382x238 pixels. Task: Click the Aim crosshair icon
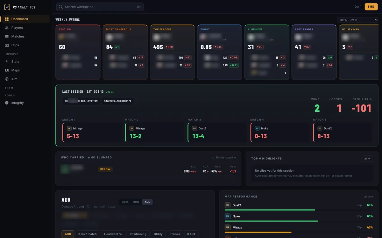coord(7,79)
